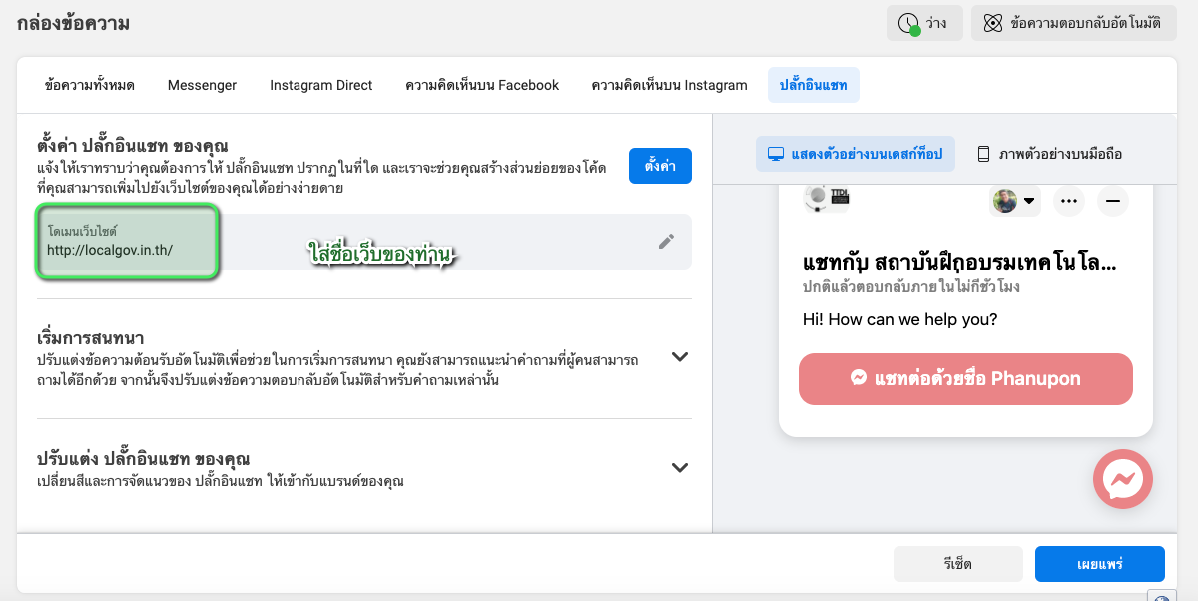Image resolution: width=1198 pixels, height=601 pixels.
Task: Open automated responses (ข้อความตอบกลับอัตโนมัติ) button
Action: click(x=1073, y=23)
